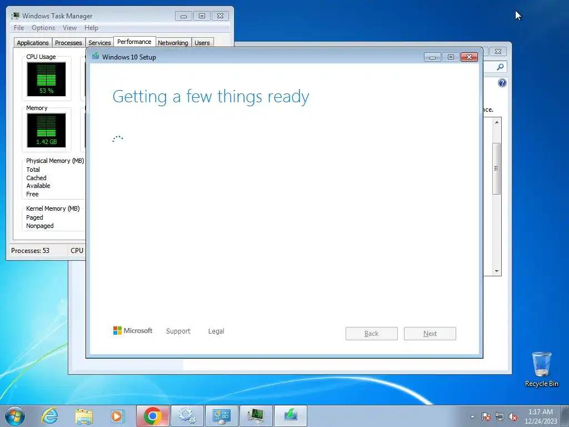This screenshot has width=569, height=427.
Task: Click the search magnifier in background window
Action: point(500,67)
